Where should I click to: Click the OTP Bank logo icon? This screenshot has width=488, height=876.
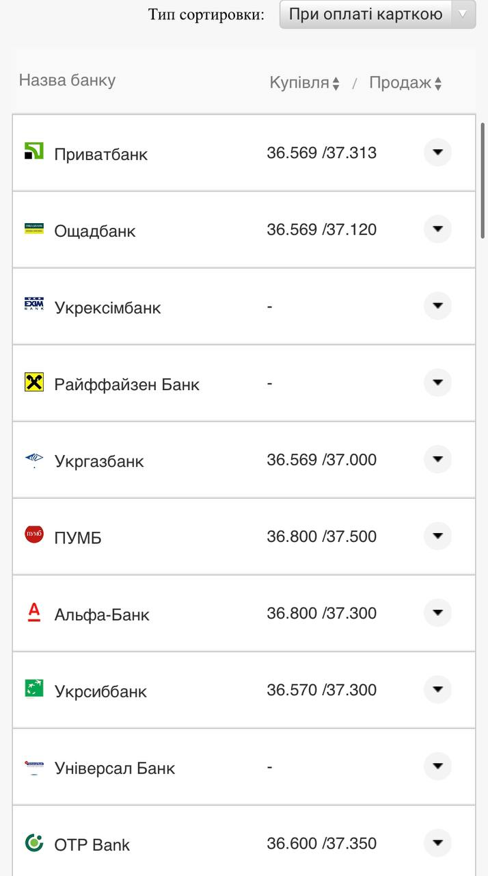point(33,842)
